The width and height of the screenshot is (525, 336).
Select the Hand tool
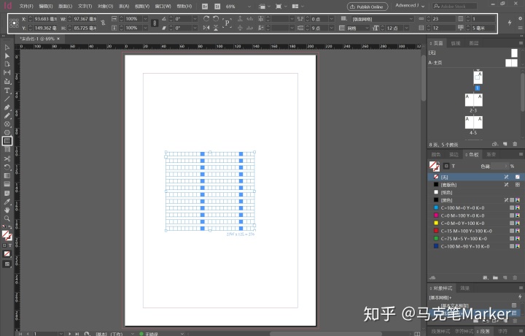coord(7,210)
